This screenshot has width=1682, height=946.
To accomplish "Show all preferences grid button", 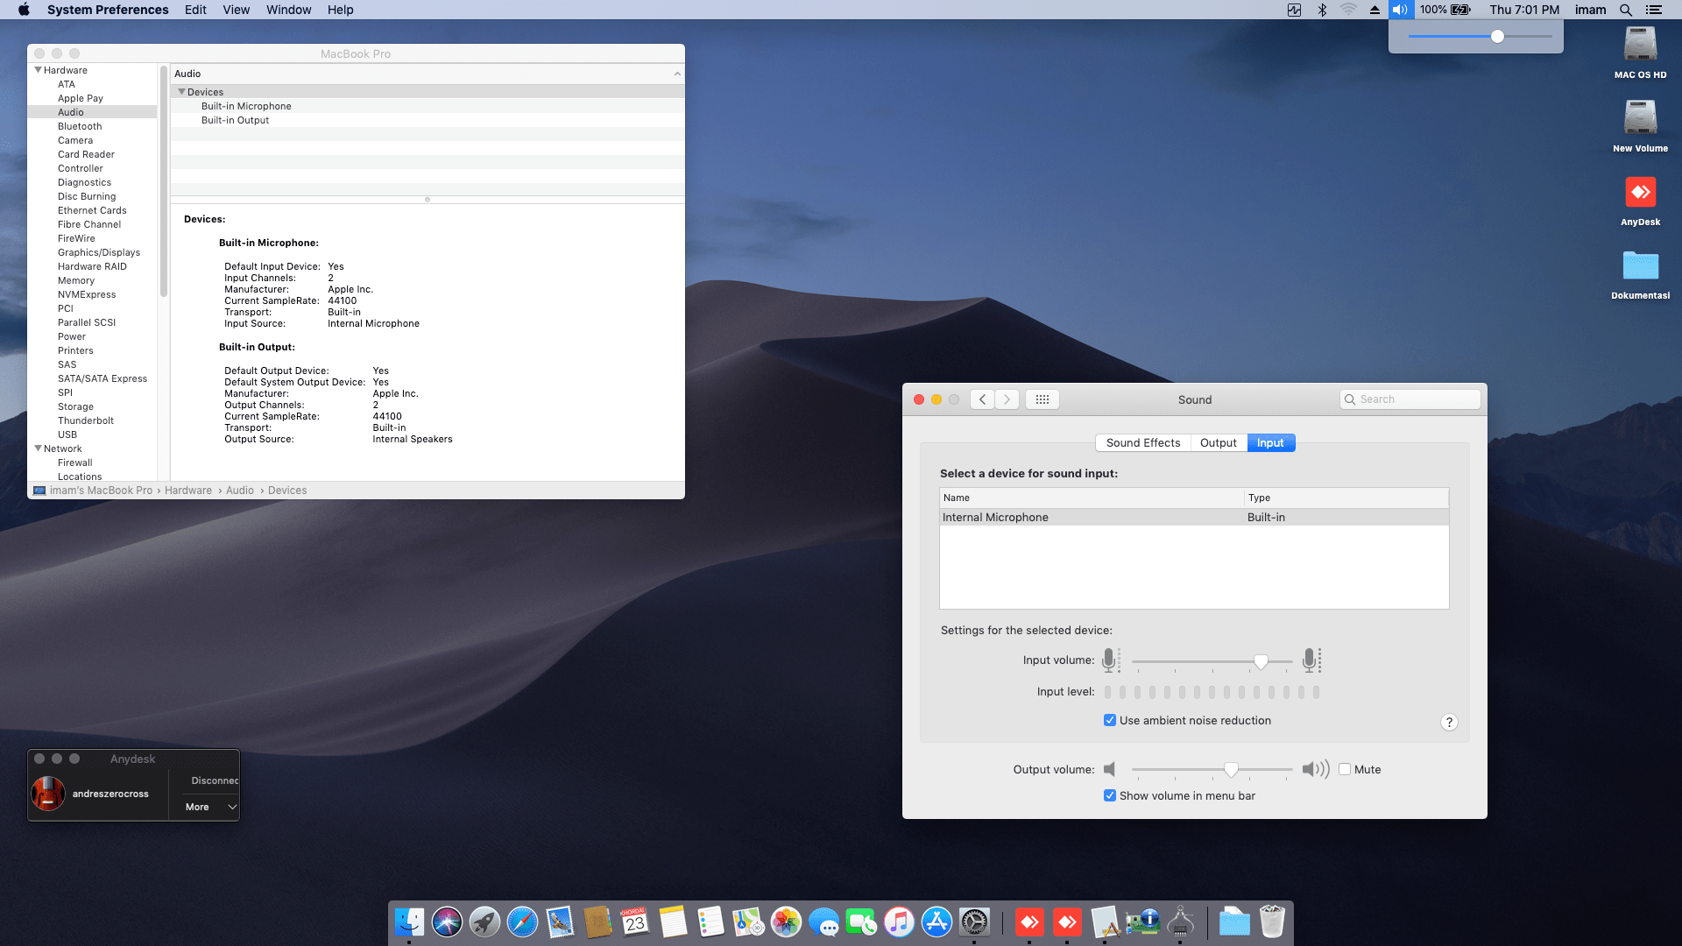I will [1042, 399].
